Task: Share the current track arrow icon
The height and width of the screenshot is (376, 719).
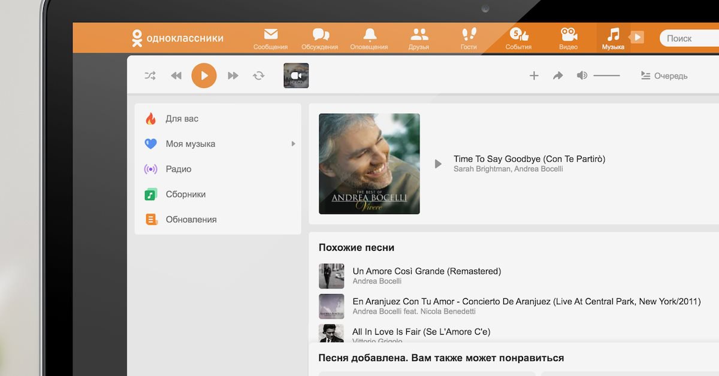Action: click(x=558, y=75)
